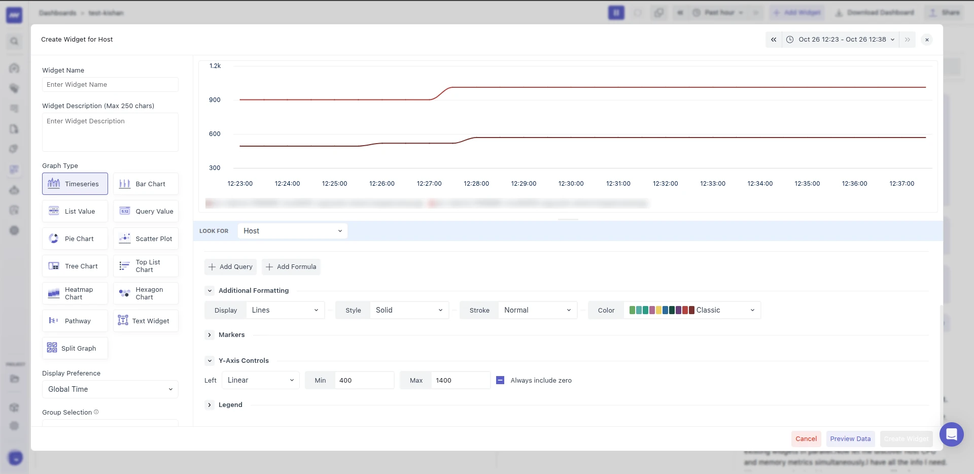The width and height of the screenshot is (974, 474).
Task: Open the Look For Host dropdown
Action: point(293,231)
